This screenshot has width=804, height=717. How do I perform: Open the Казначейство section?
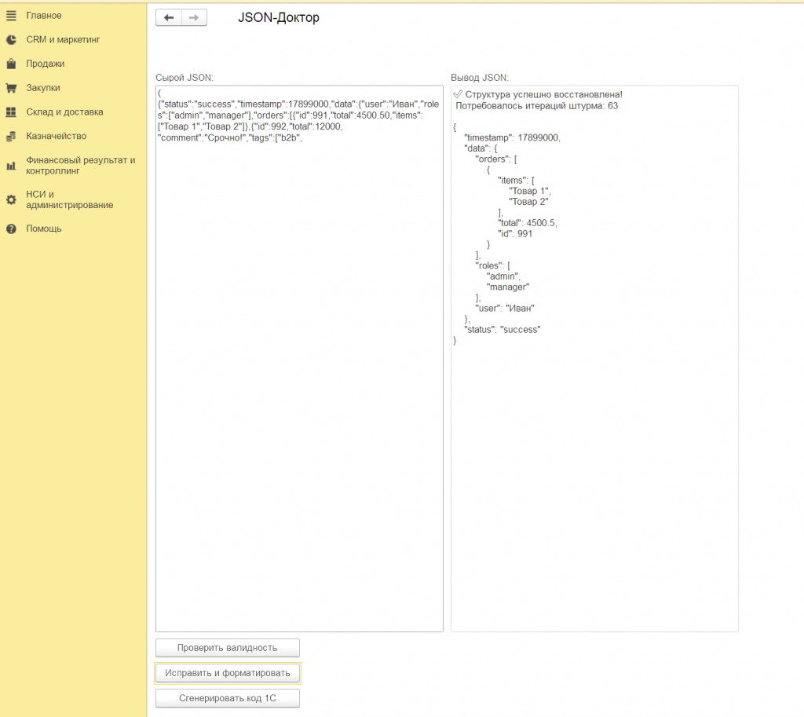click(x=56, y=136)
